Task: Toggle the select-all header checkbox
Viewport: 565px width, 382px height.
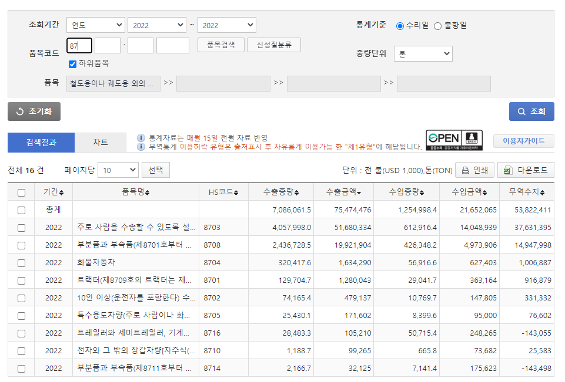Action: click(21, 192)
